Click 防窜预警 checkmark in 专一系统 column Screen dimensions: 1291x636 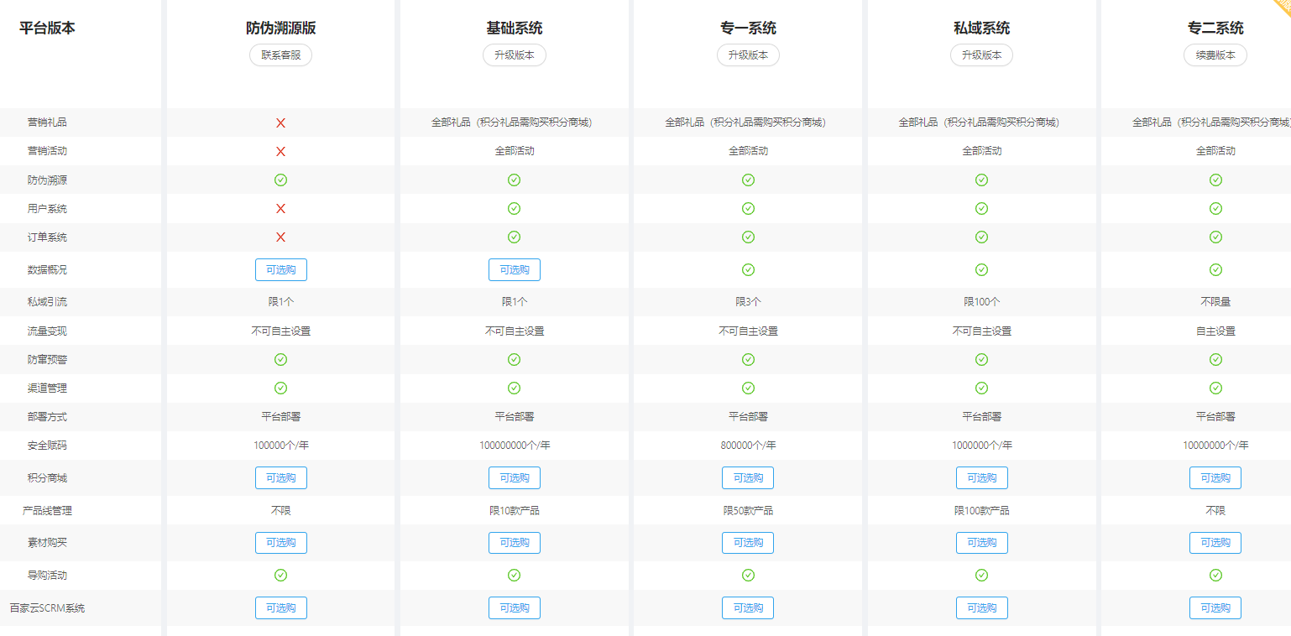(x=748, y=359)
